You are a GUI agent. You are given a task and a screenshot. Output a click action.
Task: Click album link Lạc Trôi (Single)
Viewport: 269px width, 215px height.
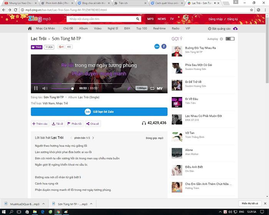(89, 97)
